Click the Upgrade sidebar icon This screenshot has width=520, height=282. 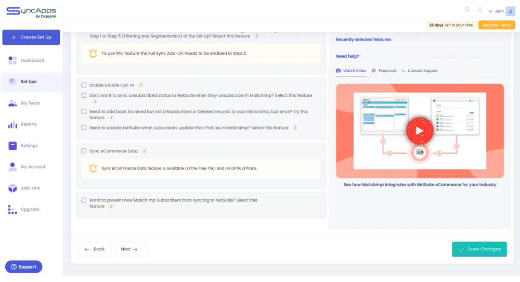pos(12,209)
